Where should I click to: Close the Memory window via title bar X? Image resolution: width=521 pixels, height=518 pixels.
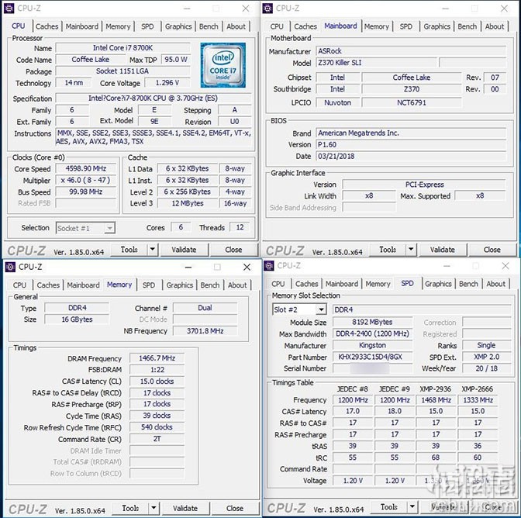(247, 267)
